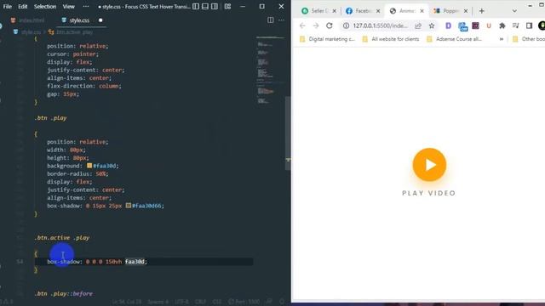Go forward in the browser
545x306 pixels.
[x=316, y=25]
